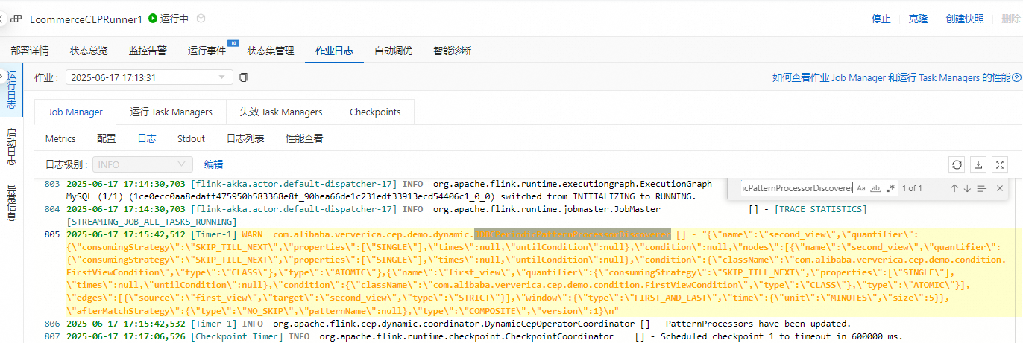
Task: Open Job Manager performance help link
Action: [x=892, y=77]
